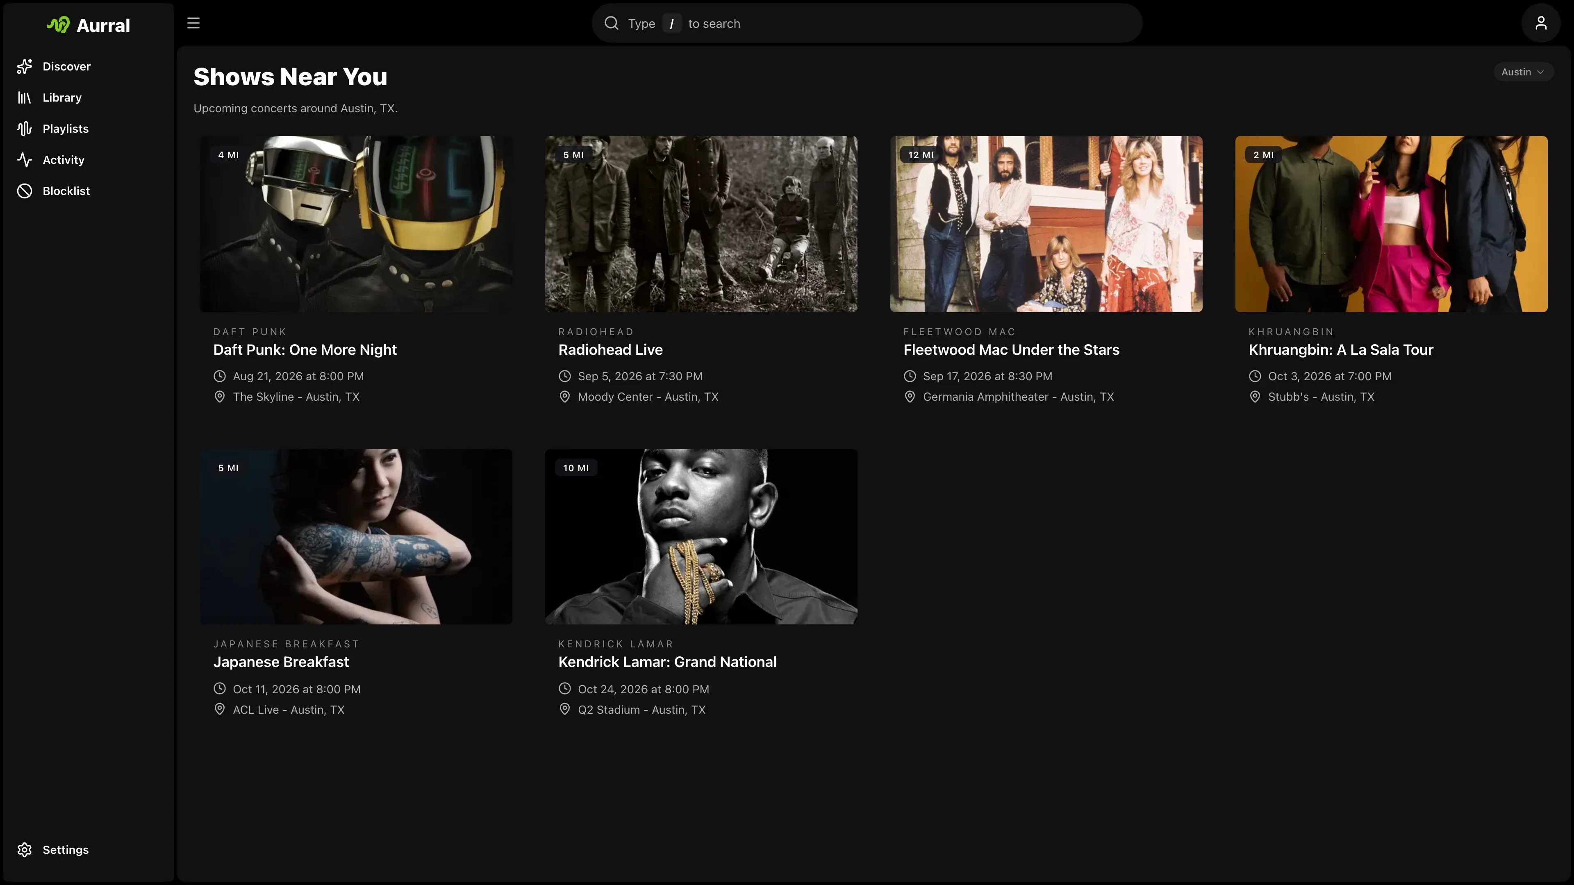Image resolution: width=1574 pixels, height=885 pixels.
Task: Go to the Discover page
Action: (66, 66)
